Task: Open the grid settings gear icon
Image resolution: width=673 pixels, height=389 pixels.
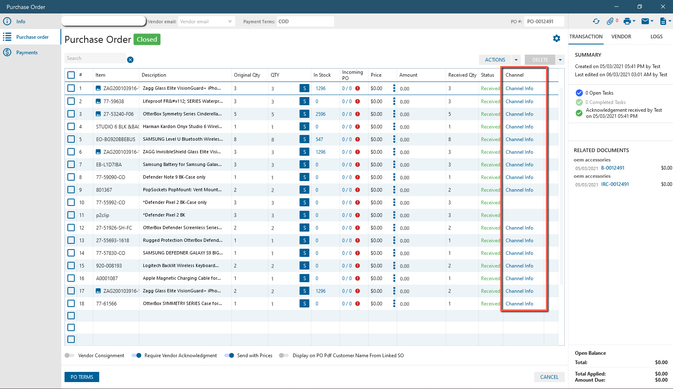Action: point(557,38)
